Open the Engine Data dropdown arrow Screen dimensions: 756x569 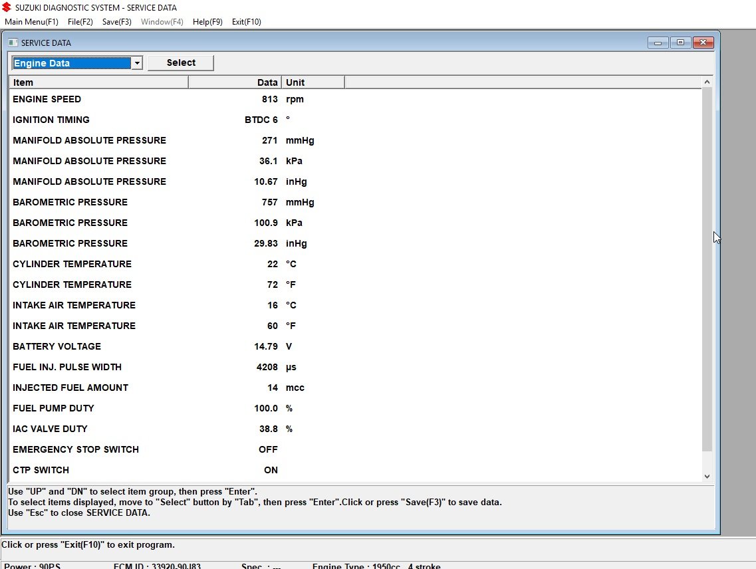(x=137, y=63)
